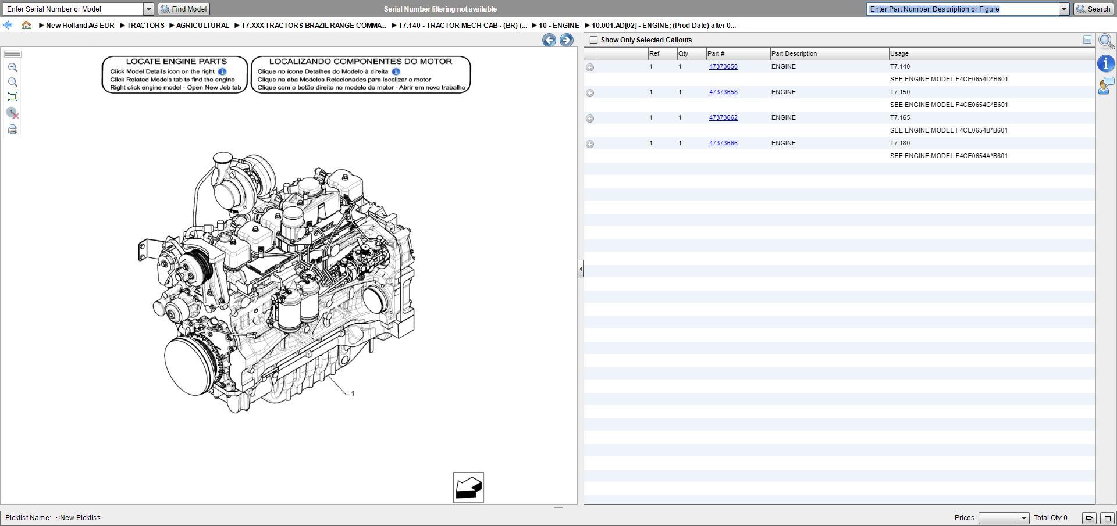Open the Prices dropdown

point(1024,518)
